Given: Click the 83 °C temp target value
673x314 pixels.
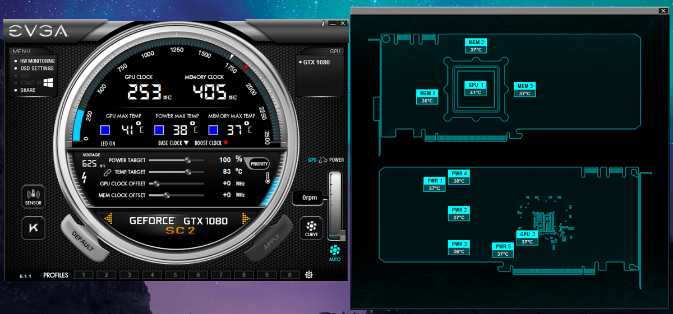Looking at the screenshot, I should [227, 172].
